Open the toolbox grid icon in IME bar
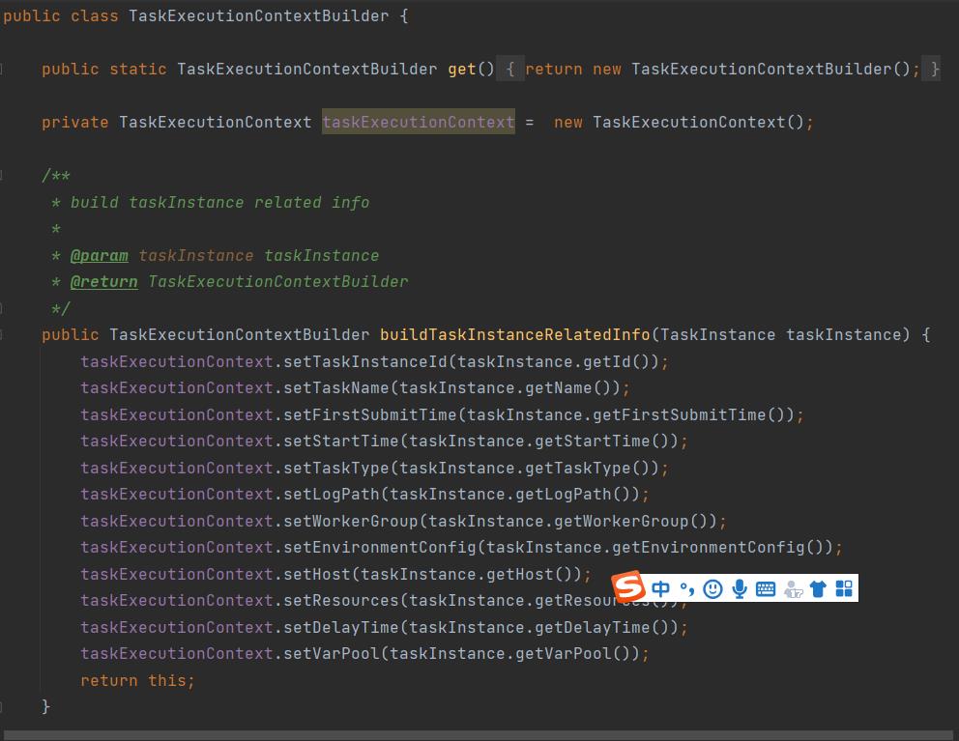 844,588
